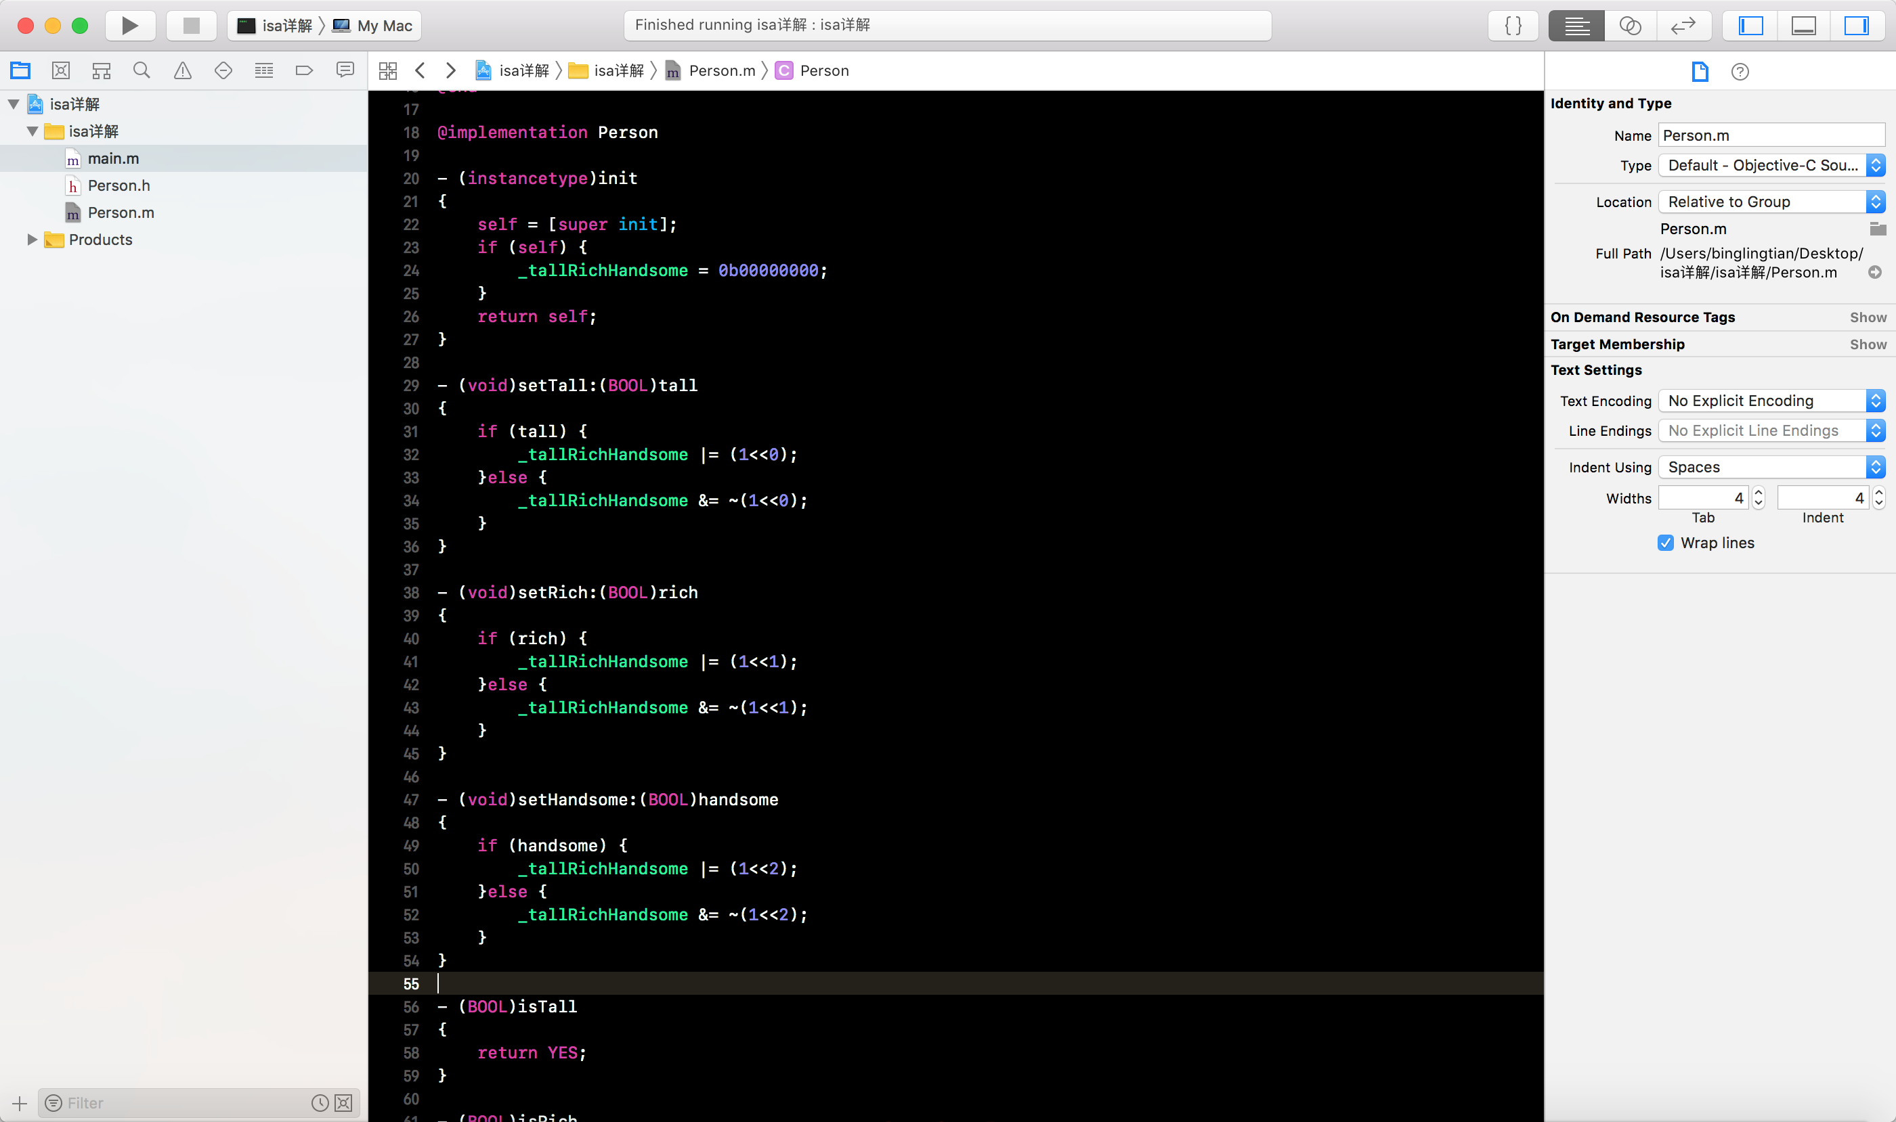Click the Indent width stepper
This screenshot has height=1122, width=1896.
coord(1878,498)
